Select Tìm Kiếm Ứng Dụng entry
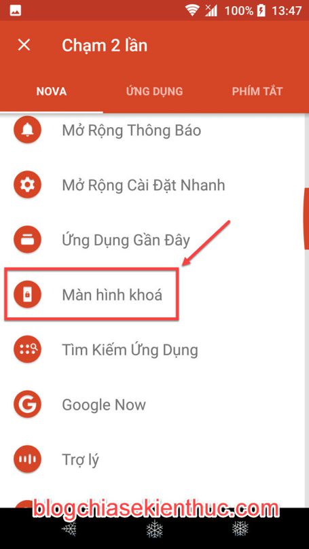 [x=154, y=349]
